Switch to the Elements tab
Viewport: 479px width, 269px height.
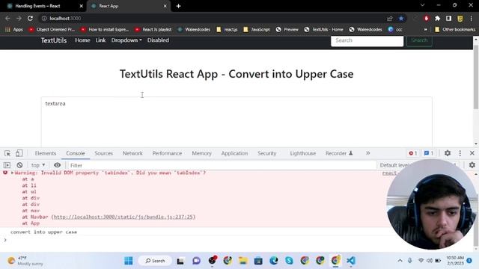click(x=45, y=153)
